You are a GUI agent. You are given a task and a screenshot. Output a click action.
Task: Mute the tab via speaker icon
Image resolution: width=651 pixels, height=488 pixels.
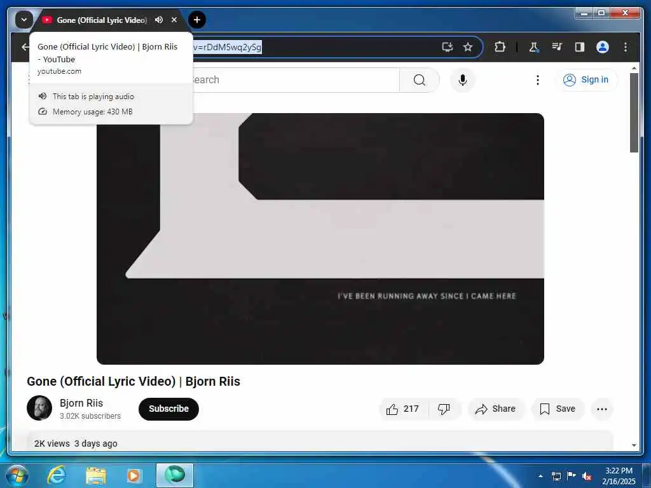[x=158, y=20]
